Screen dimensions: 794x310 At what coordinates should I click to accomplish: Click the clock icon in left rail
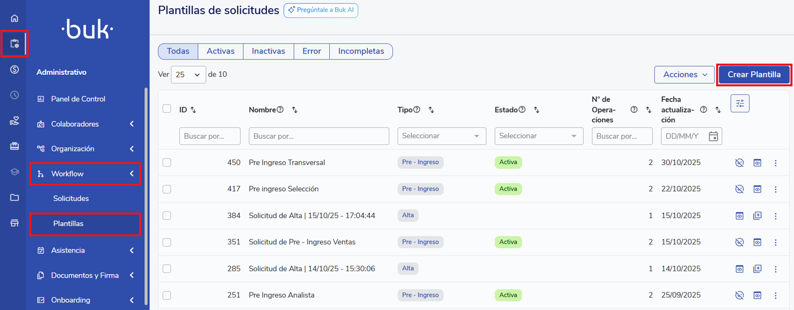pos(14,95)
